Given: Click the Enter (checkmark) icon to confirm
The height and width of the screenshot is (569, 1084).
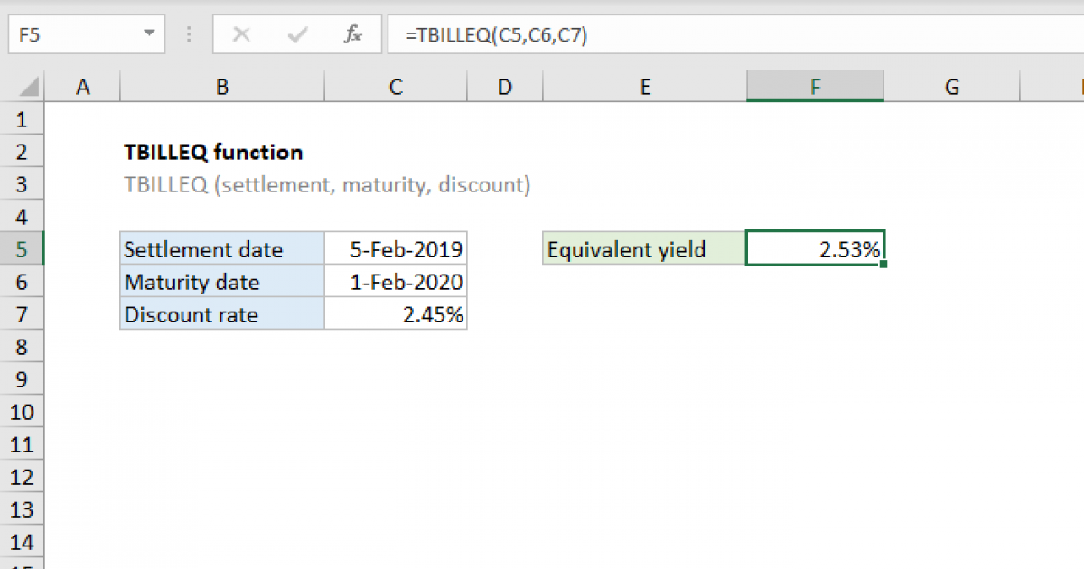Looking at the screenshot, I should point(296,34).
